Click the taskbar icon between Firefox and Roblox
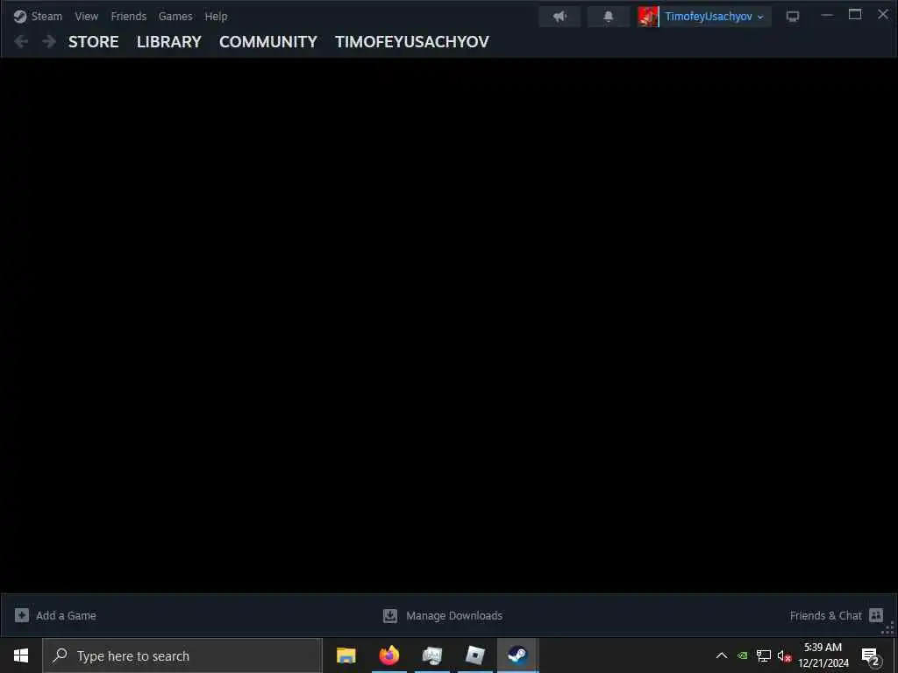Image resolution: width=898 pixels, height=673 pixels. click(431, 655)
